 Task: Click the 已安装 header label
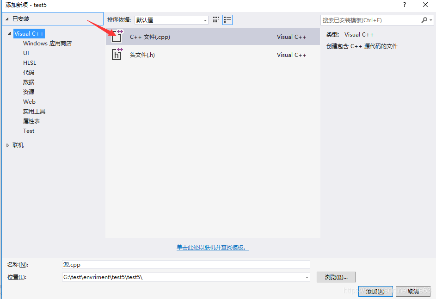[x=21, y=19]
